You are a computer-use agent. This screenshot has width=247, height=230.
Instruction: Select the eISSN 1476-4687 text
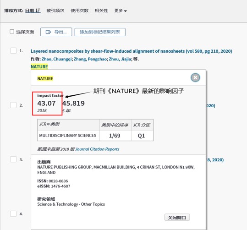(x=54, y=186)
